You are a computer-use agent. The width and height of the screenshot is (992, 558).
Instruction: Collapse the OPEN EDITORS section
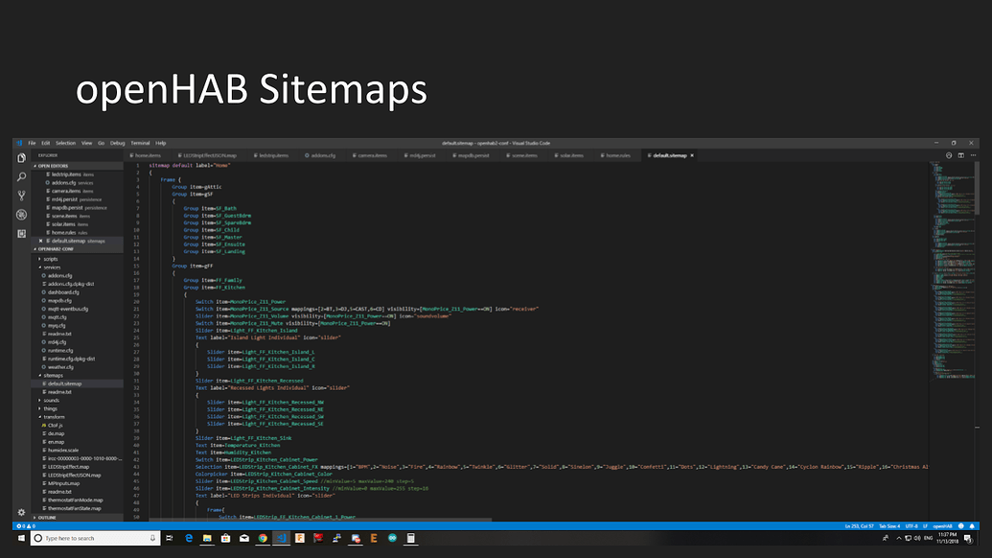tap(53, 164)
